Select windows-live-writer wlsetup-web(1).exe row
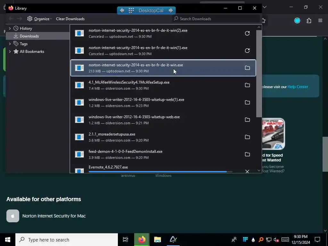The image size is (328, 246). 163,102
